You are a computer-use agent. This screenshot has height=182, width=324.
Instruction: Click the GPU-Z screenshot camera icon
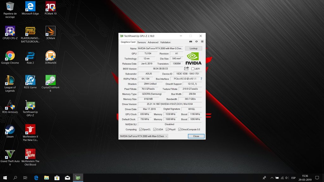[191, 41]
